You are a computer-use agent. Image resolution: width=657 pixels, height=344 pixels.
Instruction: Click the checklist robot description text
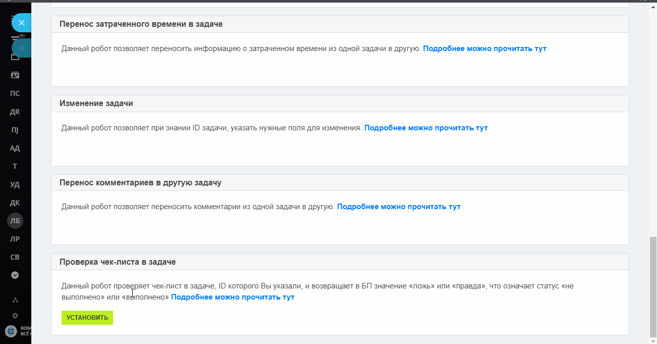318,291
